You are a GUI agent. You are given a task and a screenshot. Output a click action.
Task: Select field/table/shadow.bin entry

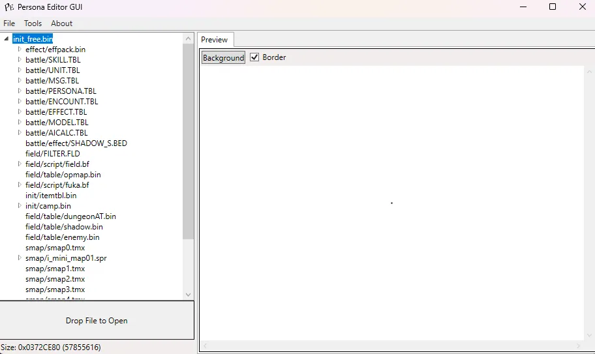64,227
